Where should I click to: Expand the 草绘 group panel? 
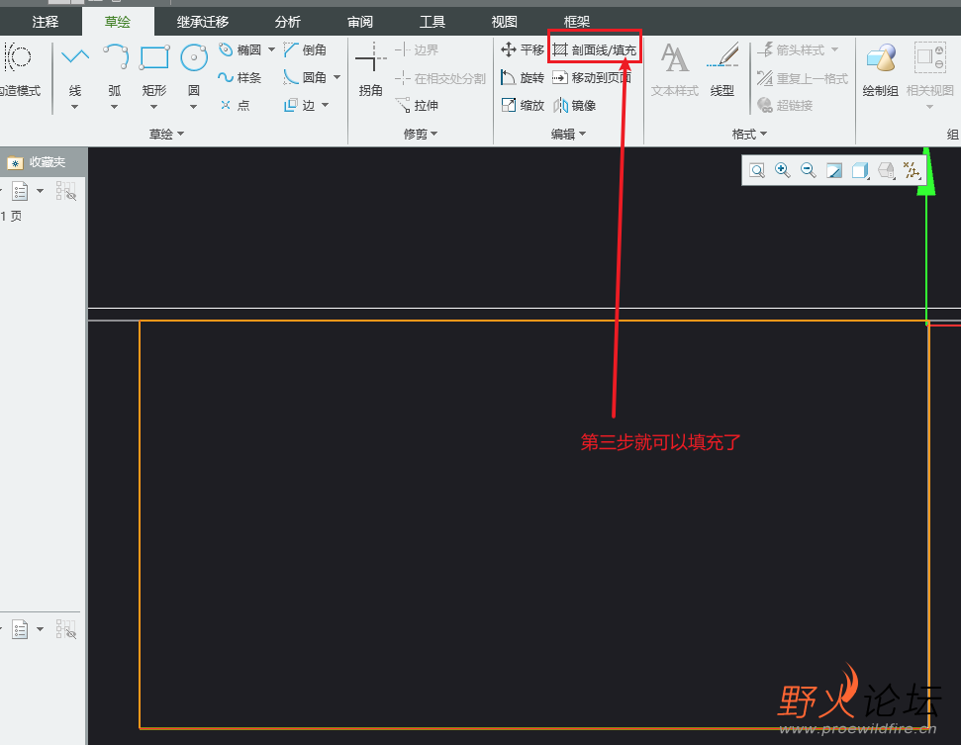click(166, 134)
